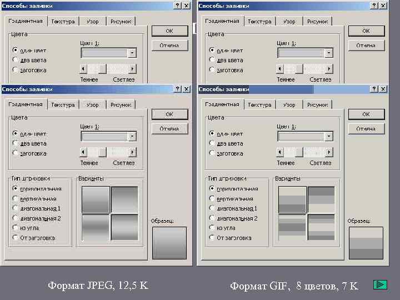
Task: Select first banded variant in GIF dialog
Action: pyautogui.click(x=292, y=200)
